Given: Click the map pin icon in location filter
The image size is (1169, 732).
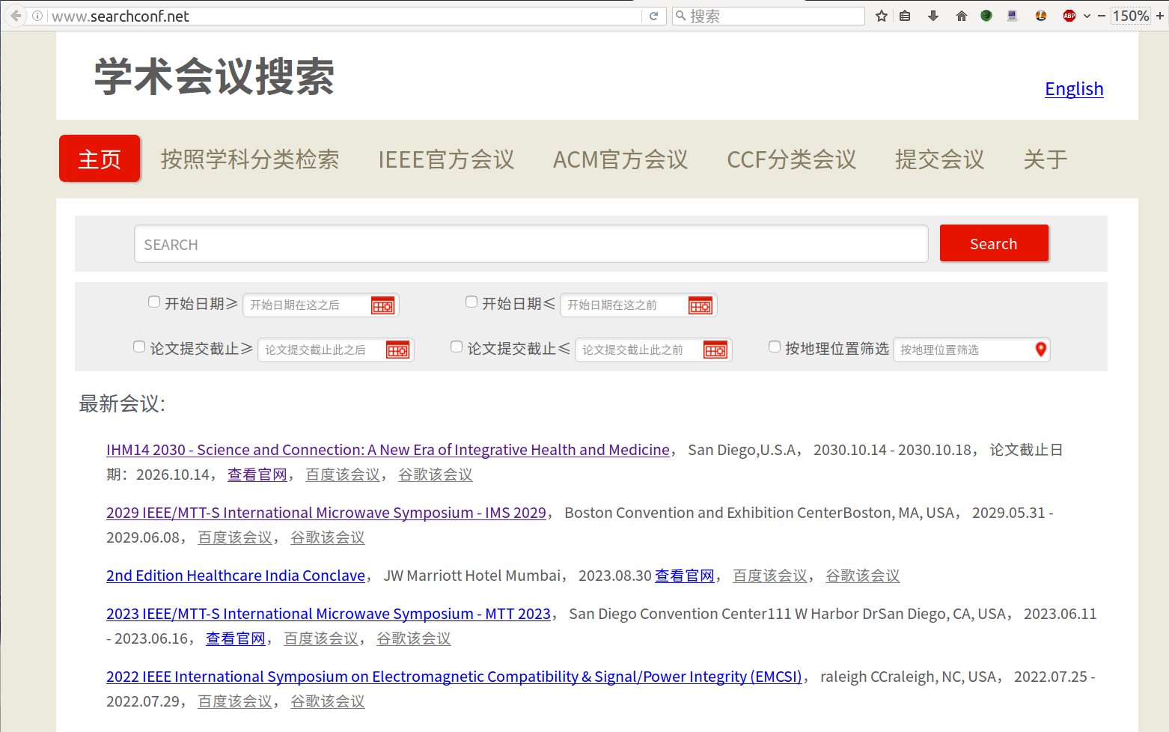Looking at the screenshot, I should (x=1040, y=349).
